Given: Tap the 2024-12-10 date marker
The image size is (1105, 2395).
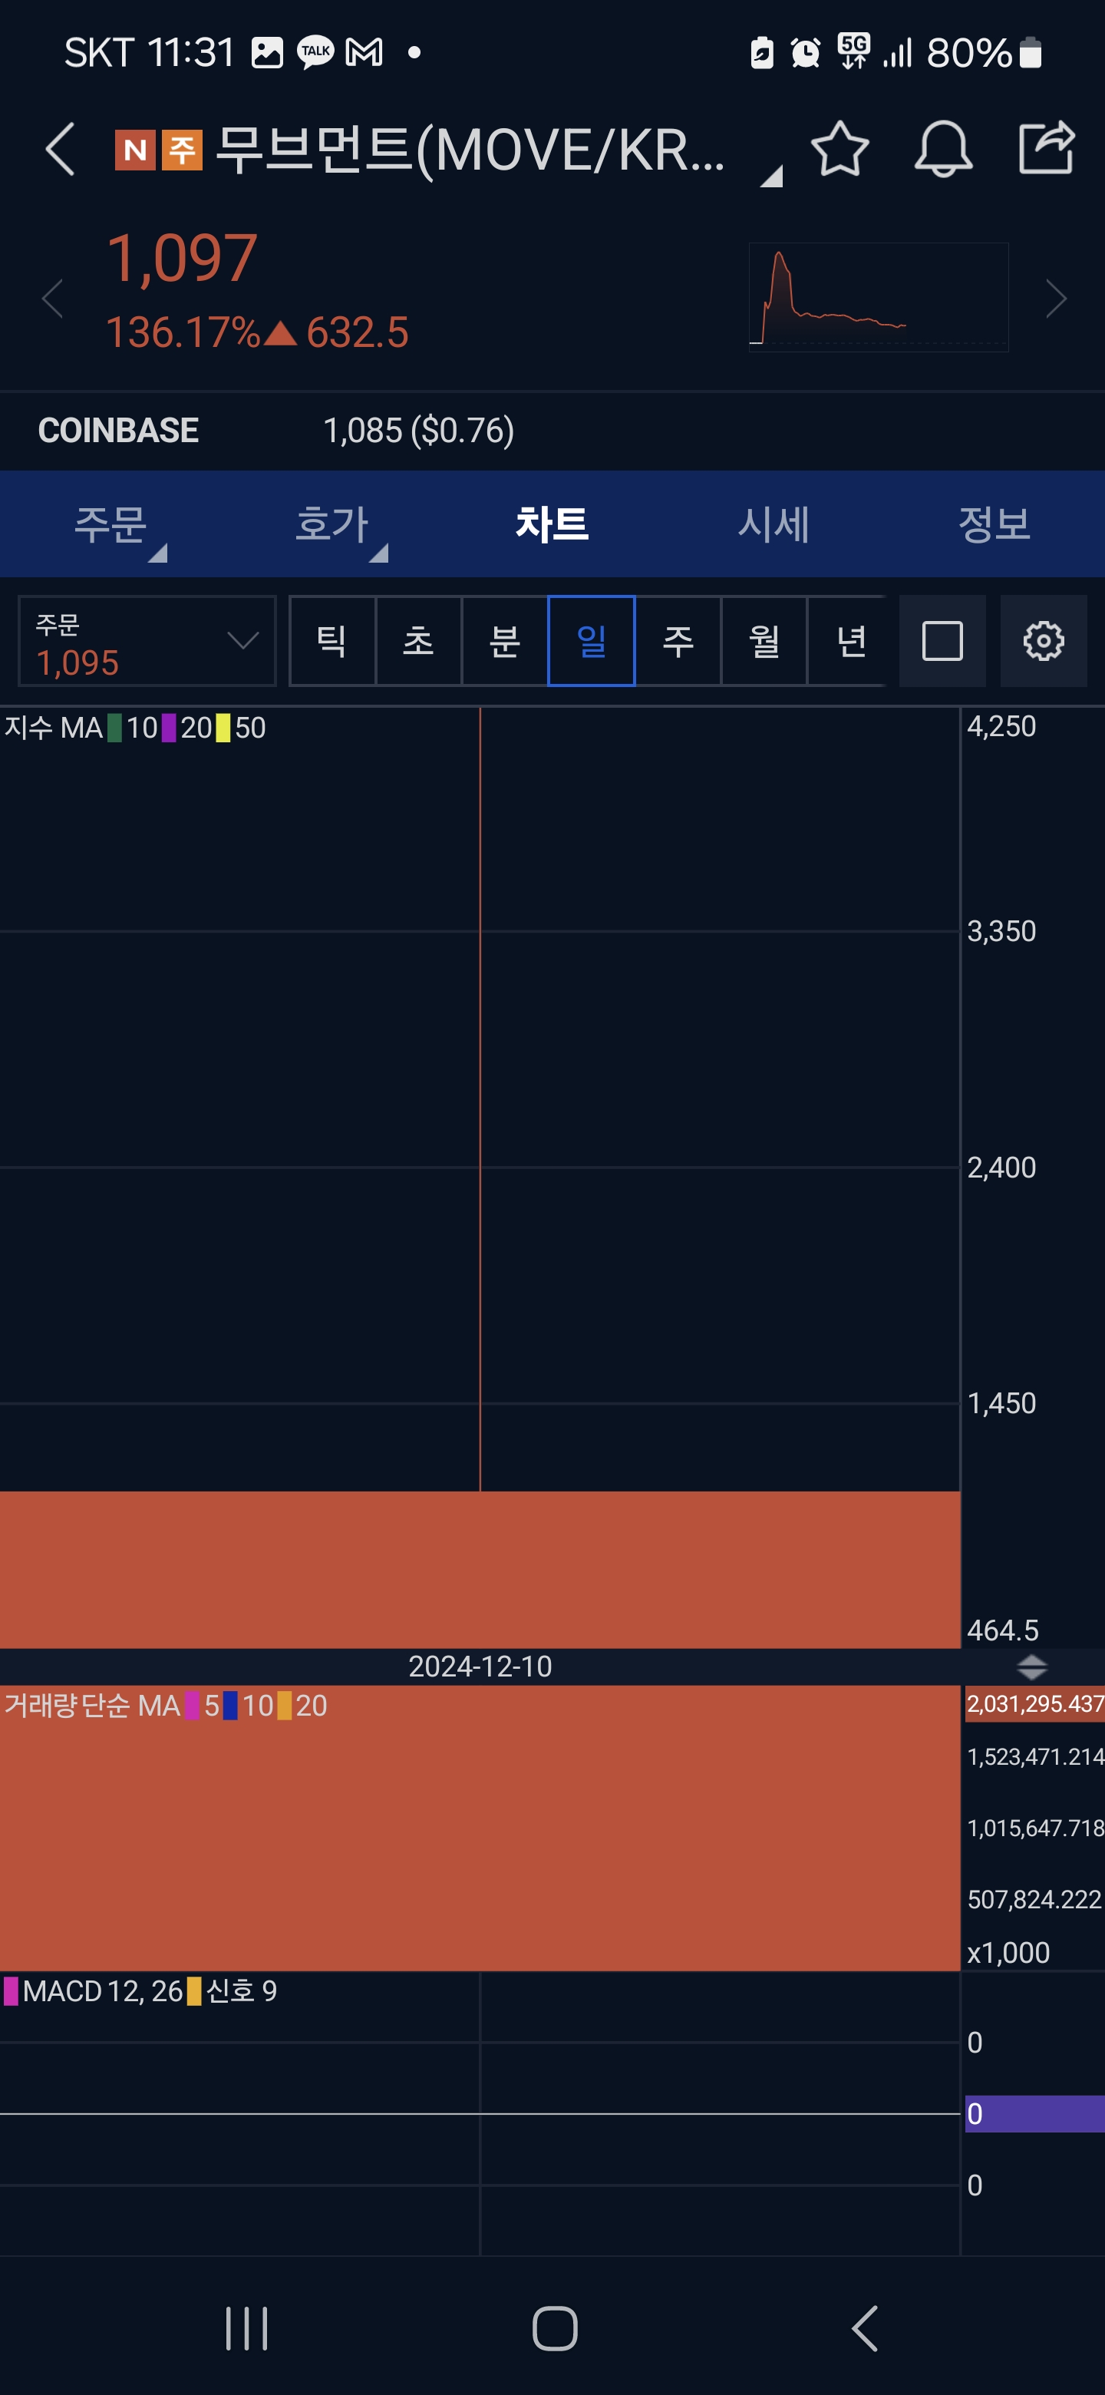Looking at the screenshot, I should coord(480,1666).
